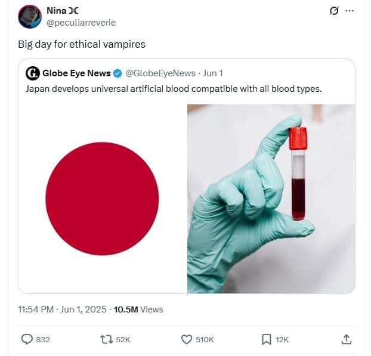Repost this tweet using the retweet icon
Screen dimensions: 371x356
[x=107, y=339]
